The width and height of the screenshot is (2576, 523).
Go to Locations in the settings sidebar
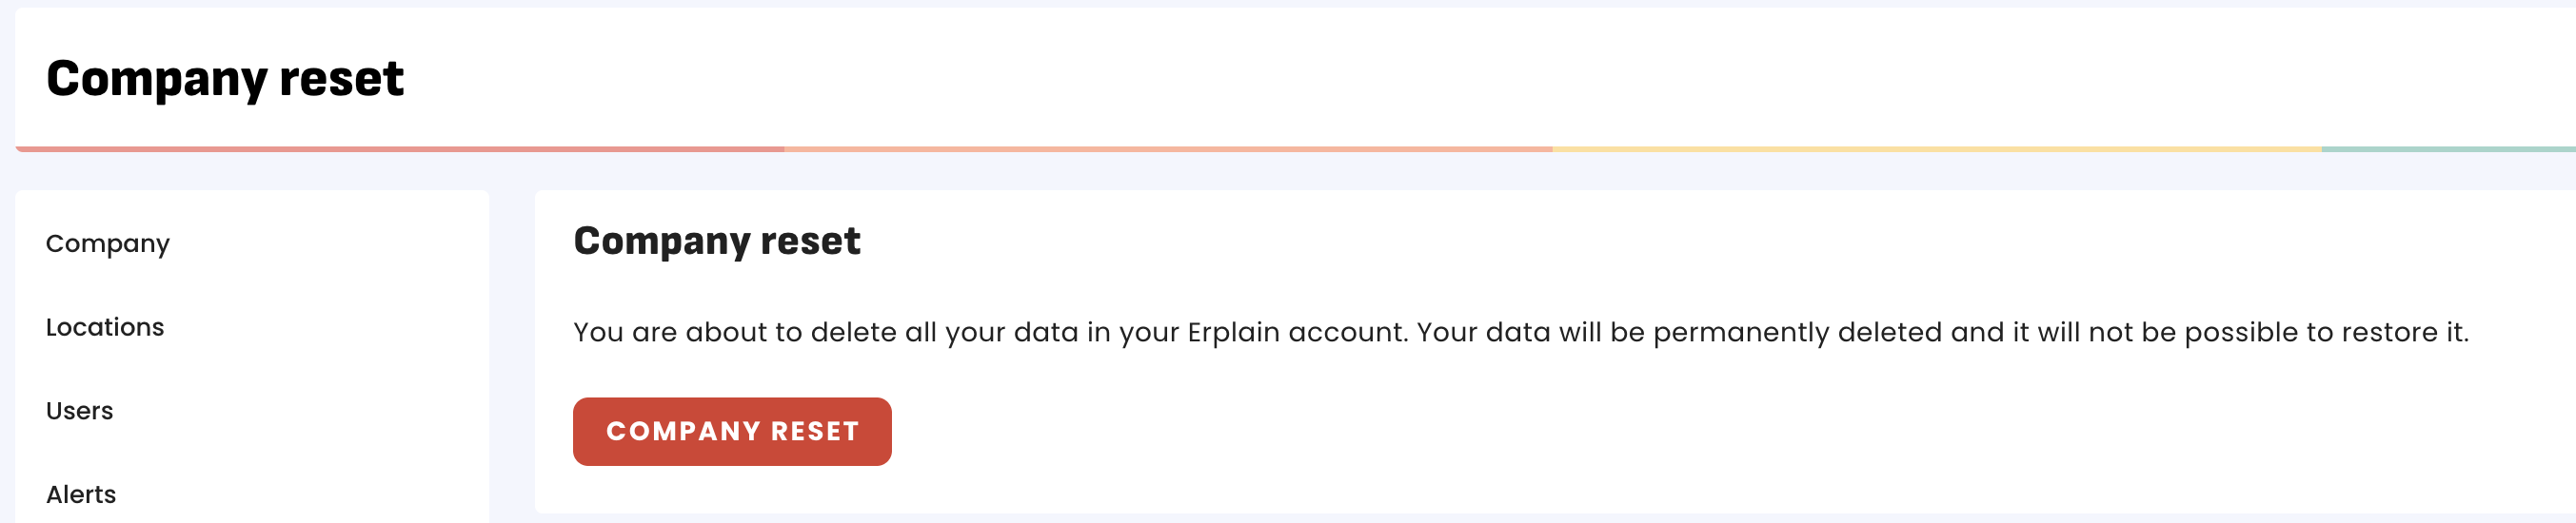pyautogui.click(x=105, y=327)
